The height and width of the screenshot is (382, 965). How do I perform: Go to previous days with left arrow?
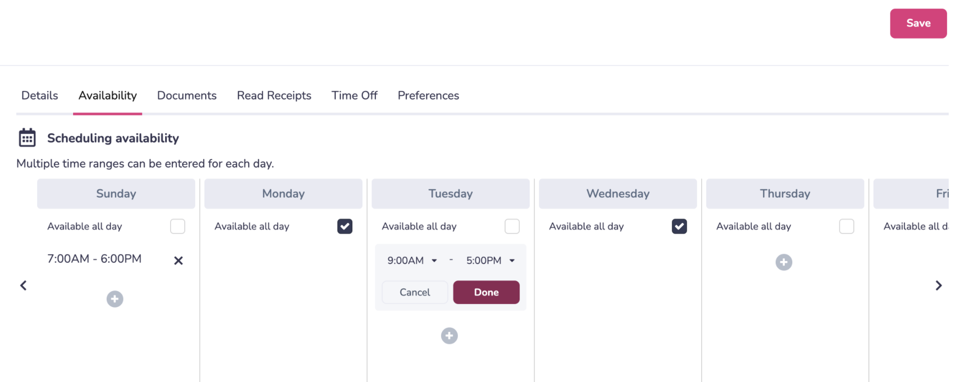(24, 285)
